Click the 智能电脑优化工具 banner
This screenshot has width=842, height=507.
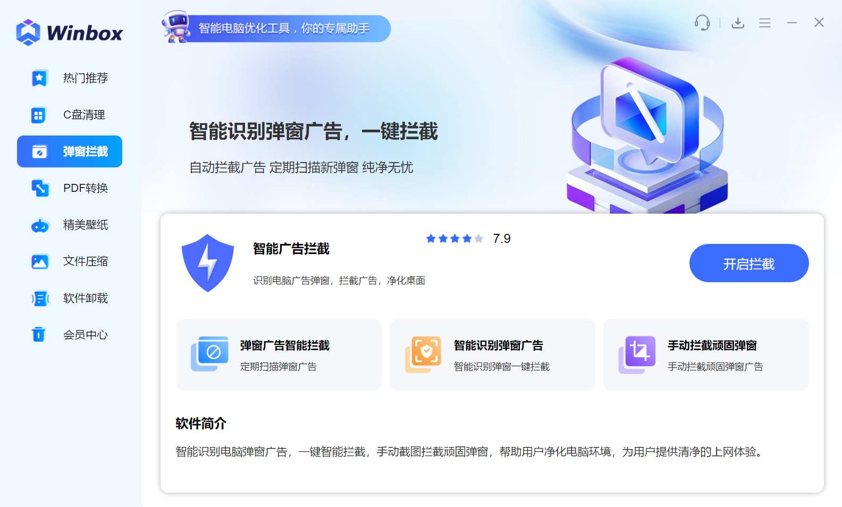point(284,29)
